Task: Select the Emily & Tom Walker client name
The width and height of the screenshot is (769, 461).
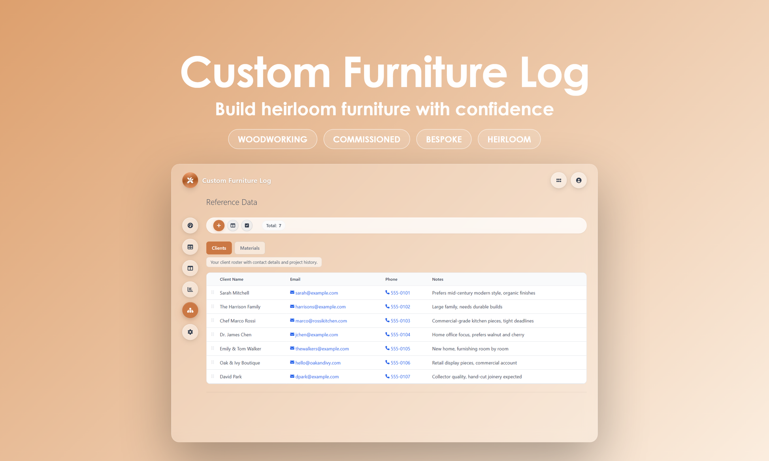Action: point(240,349)
